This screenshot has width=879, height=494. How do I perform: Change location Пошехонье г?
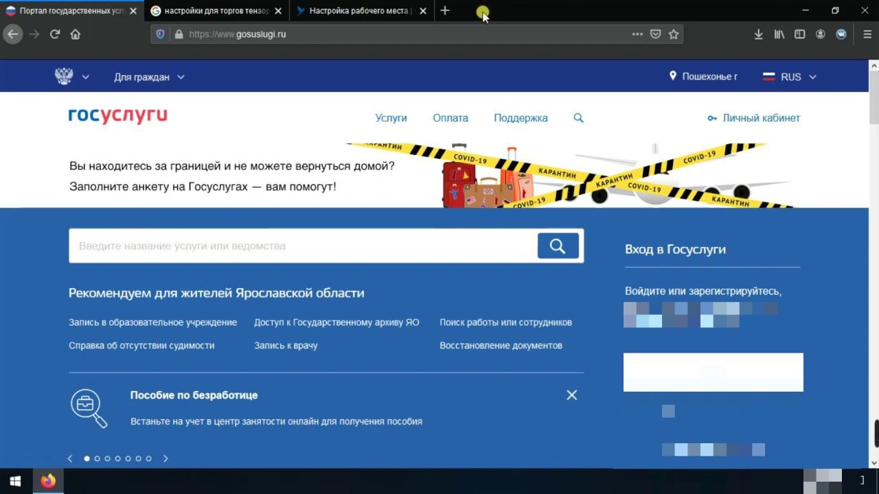[x=703, y=77]
